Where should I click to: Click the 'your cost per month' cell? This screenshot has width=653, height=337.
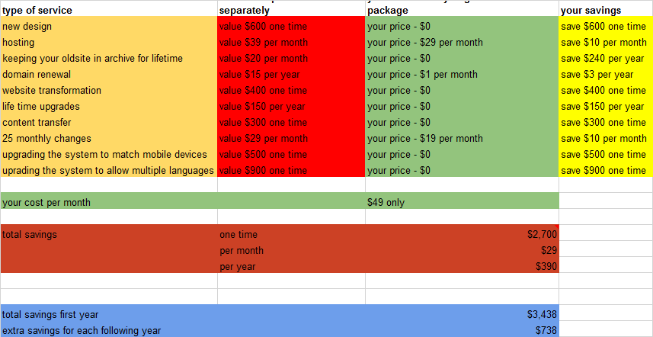tap(108, 202)
